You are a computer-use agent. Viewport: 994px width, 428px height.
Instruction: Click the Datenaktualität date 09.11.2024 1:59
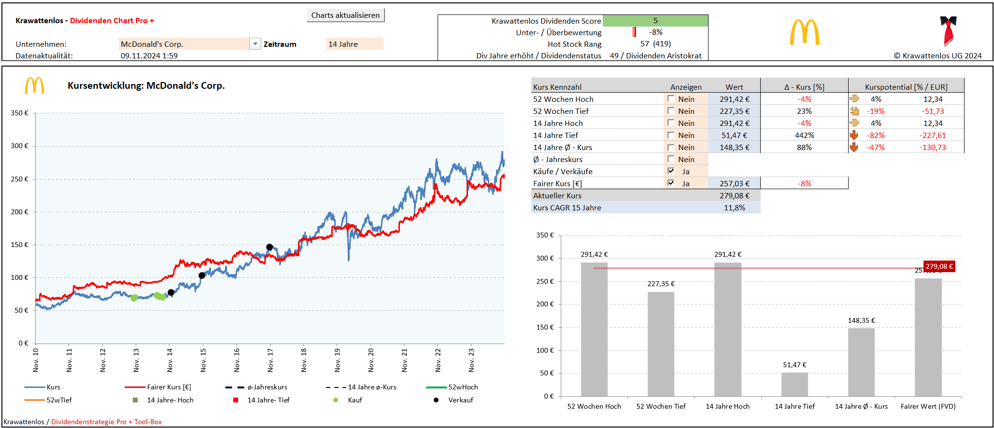149,55
